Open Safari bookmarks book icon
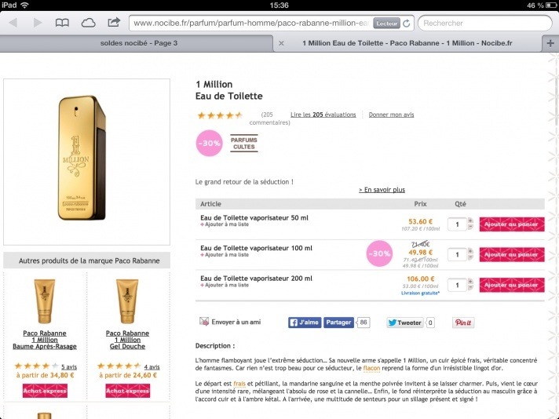The height and width of the screenshot is (419, 559). (62, 24)
